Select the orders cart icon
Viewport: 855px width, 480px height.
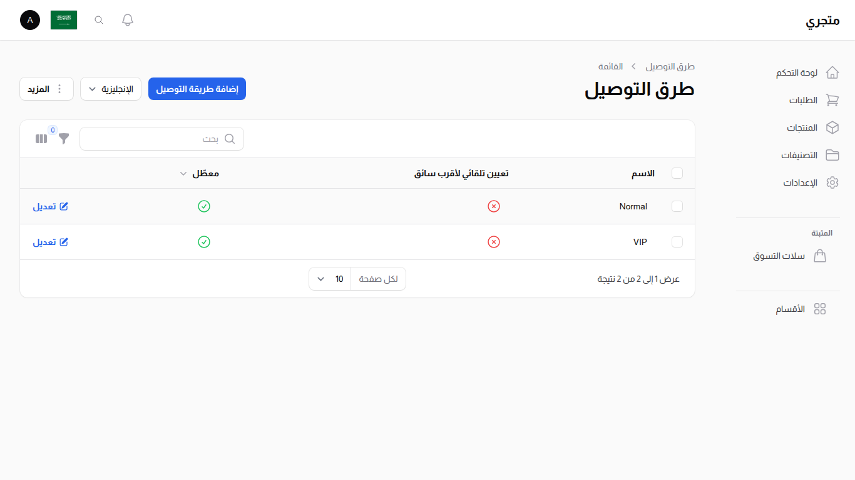click(832, 100)
